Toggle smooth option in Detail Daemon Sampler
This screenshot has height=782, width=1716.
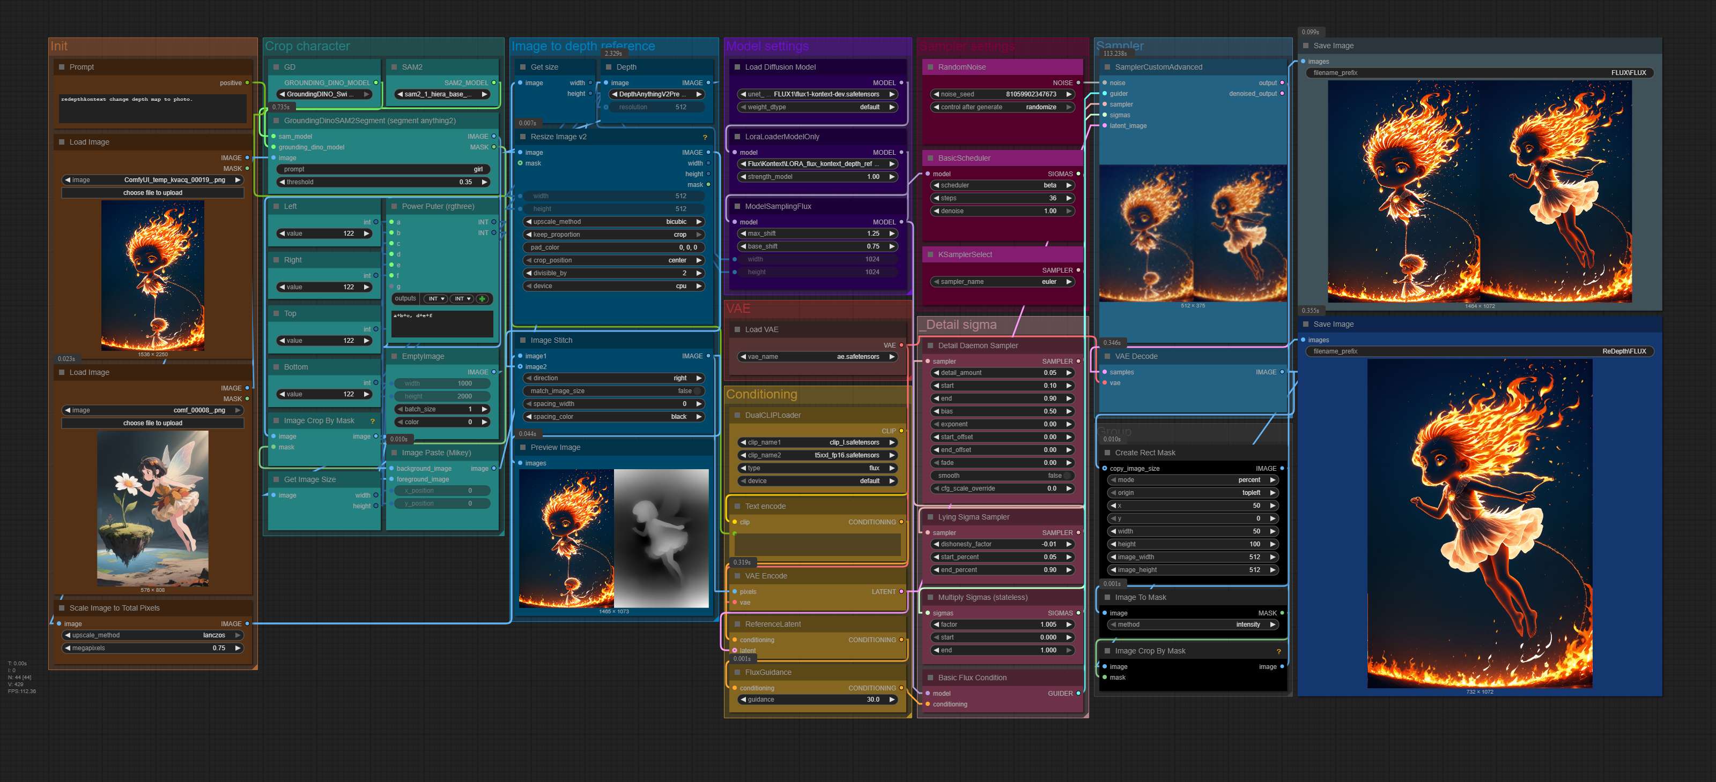coord(1067,476)
